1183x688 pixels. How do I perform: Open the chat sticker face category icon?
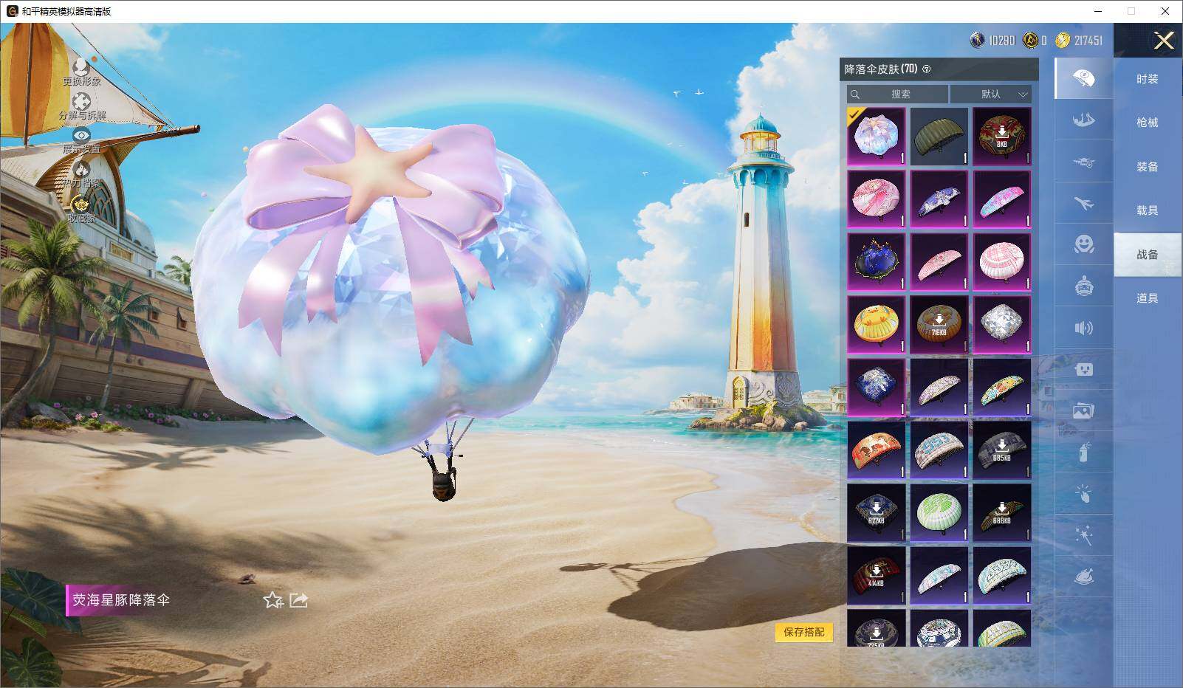[1083, 369]
